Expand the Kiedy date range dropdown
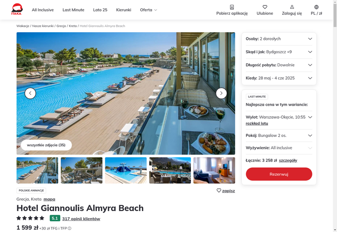 click(279, 78)
